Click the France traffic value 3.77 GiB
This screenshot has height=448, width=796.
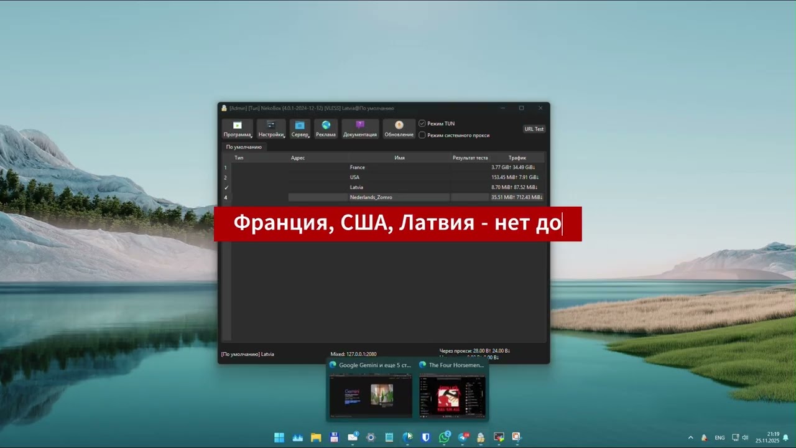[513, 167]
